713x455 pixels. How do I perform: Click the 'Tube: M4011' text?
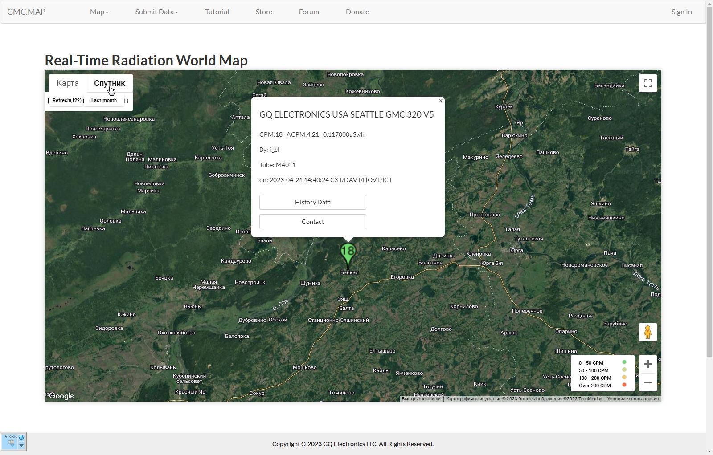tap(278, 165)
